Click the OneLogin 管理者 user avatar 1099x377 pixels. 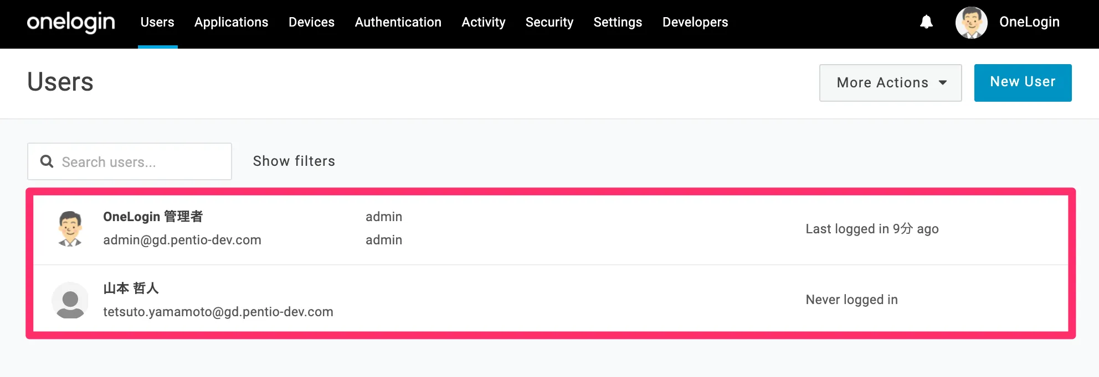70,228
